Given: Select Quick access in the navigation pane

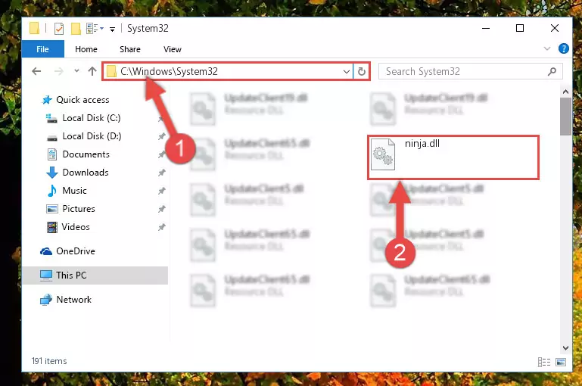Looking at the screenshot, I should [82, 100].
